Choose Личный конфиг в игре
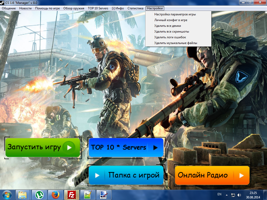This screenshot has height=200, width=267. pyautogui.click(x=178, y=20)
